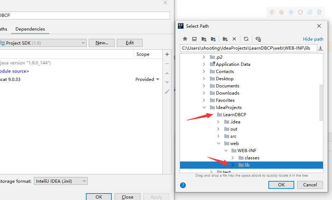332x200 pixels.
Task: Click the New... SDK button
Action: coord(102,43)
